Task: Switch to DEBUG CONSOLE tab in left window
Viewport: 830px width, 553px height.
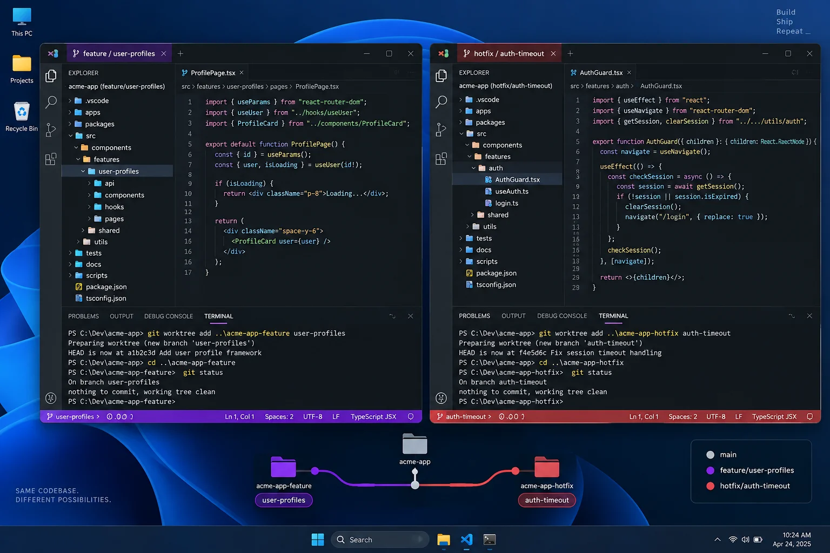Action: 169,316
